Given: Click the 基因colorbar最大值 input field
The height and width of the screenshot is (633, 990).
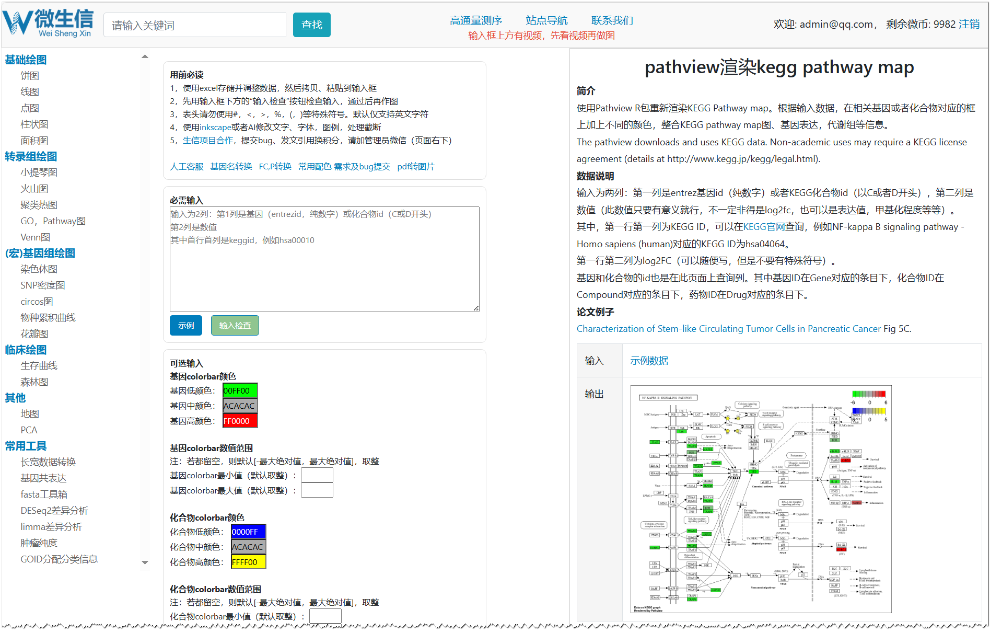Looking at the screenshot, I should pyautogui.click(x=317, y=490).
